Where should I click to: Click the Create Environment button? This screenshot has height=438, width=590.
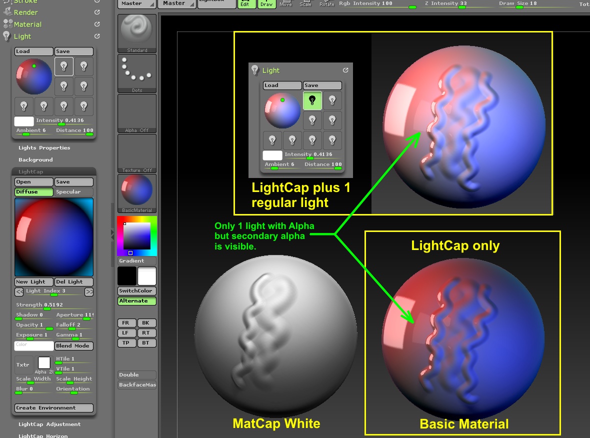coord(54,408)
